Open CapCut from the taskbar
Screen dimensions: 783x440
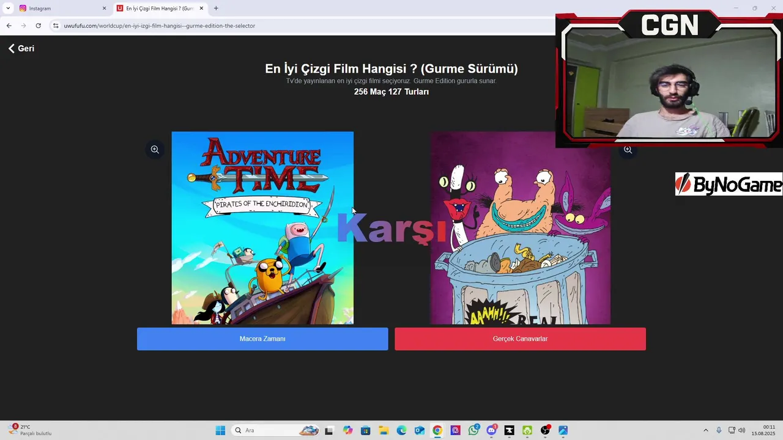(x=509, y=430)
